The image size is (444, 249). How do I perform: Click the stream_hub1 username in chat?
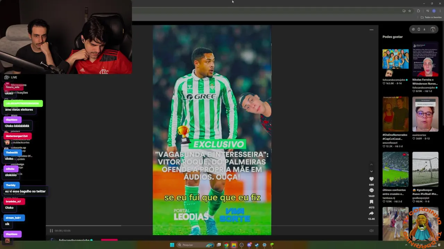[14, 218]
